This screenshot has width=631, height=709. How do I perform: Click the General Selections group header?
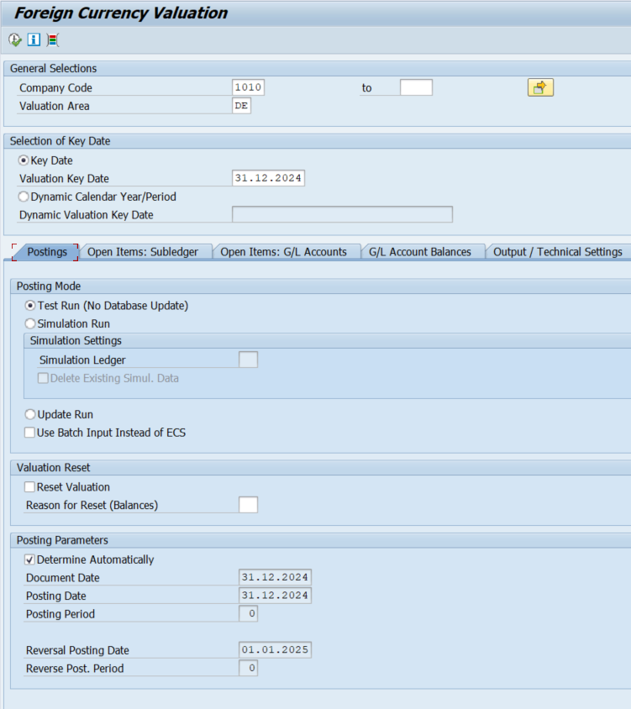click(x=54, y=68)
